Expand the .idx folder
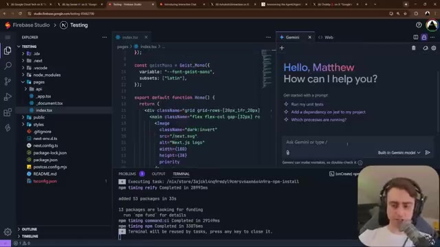This screenshot has width=440, height=247. coord(23,54)
